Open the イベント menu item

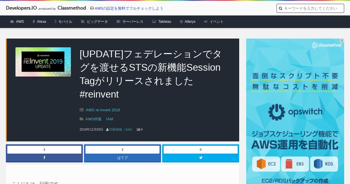[217, 22]
